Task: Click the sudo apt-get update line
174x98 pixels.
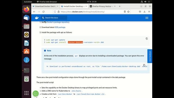Action: [x=54, y=40]
